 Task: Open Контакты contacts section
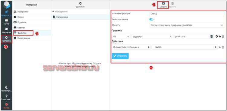[x=6, y=30]
